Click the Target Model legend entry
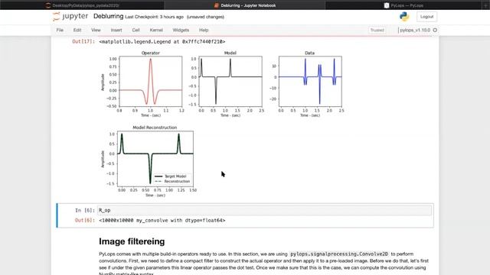490x275 pixels. coord(170,176)
